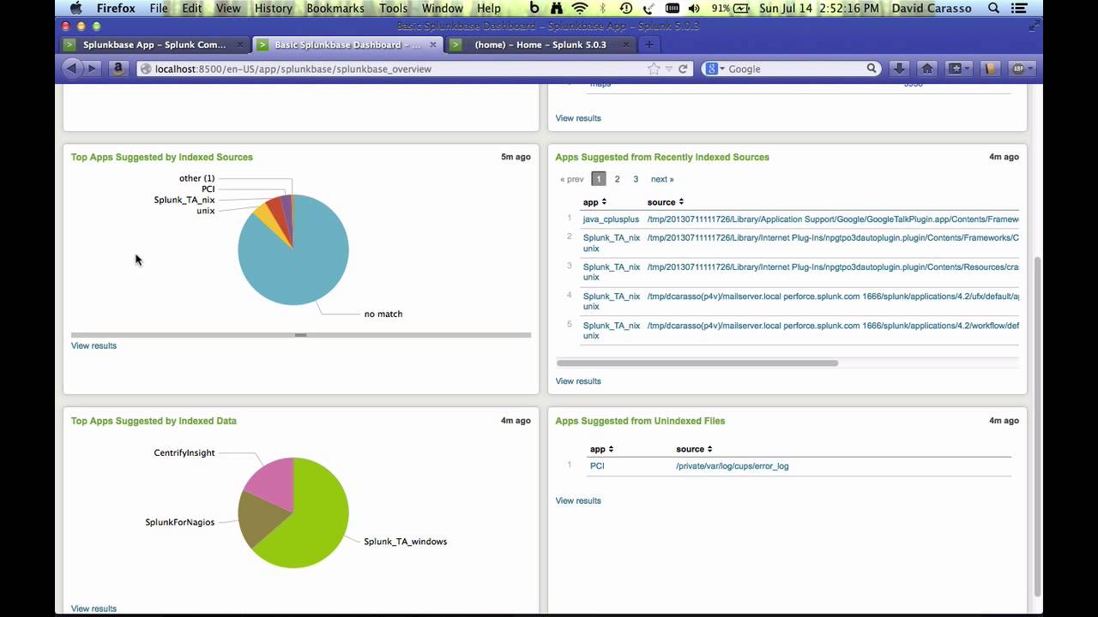This screenshot has width=1098, height=617.
Task: Open the URL history dropdown arrow
Action: click(669, 69)
